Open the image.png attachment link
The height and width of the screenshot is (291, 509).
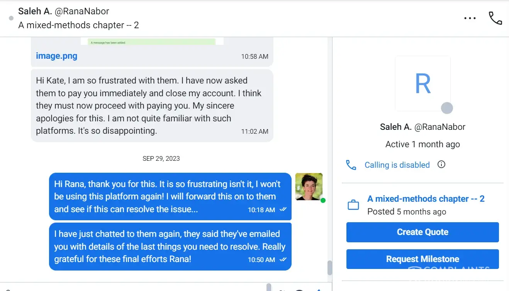click(56, 56)
